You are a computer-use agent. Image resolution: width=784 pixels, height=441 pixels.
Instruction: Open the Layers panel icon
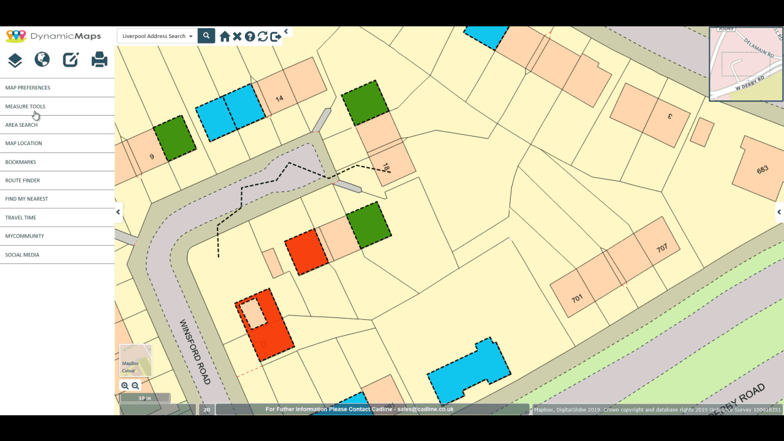tap(15, 60)
